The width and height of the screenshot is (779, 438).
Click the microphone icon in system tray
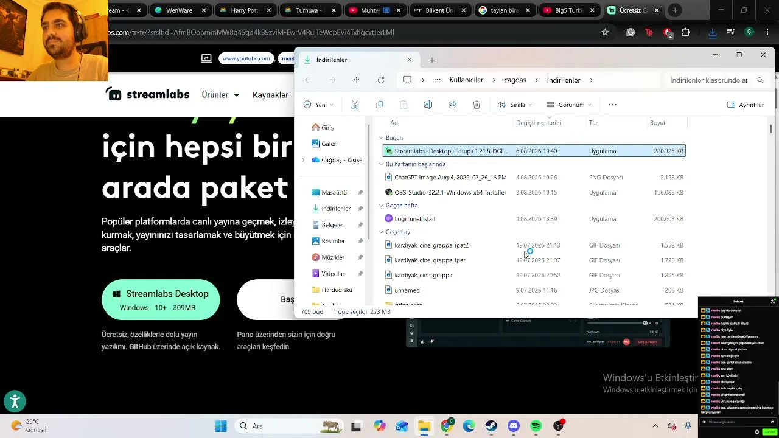688,426
